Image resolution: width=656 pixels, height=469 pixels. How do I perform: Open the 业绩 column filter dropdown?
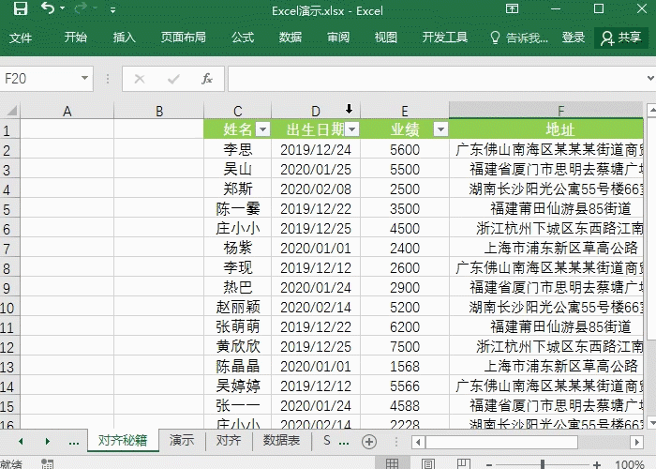[440, 129]
